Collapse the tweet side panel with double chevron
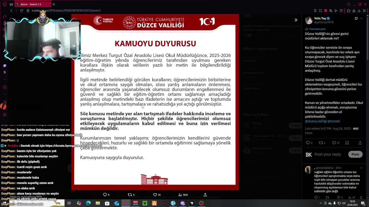The height and width of the screenshot is (207, 369). pyautogui.click(x=296, y=20)
